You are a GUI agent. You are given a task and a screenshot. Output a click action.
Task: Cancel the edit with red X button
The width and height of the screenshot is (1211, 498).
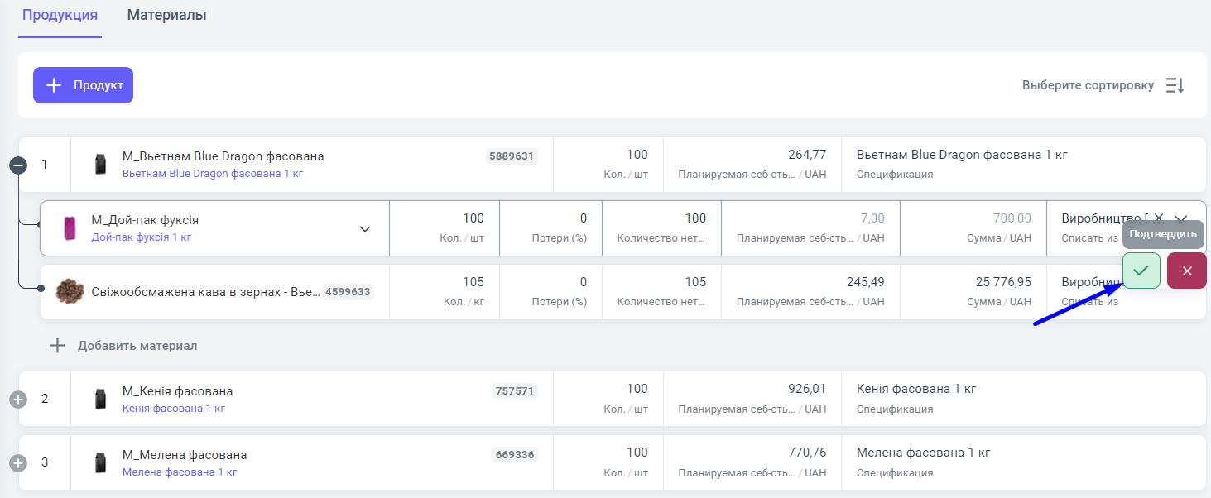point(1186,271)
